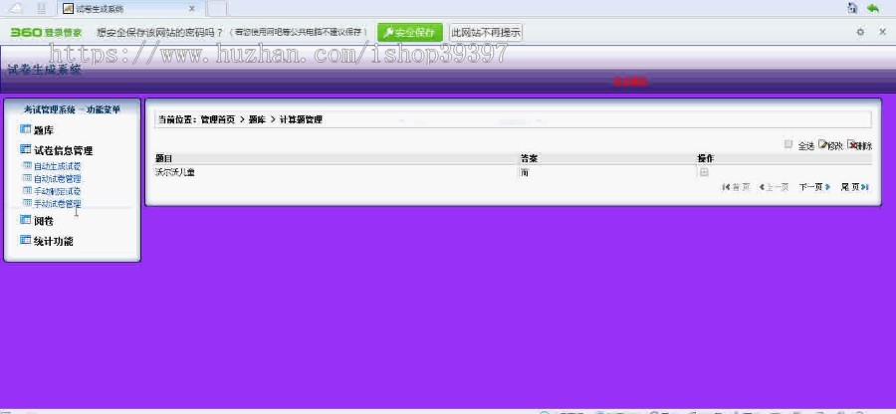Go to 首页 first page
Image resolution: width=896 pixels, height=414 pixels.
pos(736,187)
